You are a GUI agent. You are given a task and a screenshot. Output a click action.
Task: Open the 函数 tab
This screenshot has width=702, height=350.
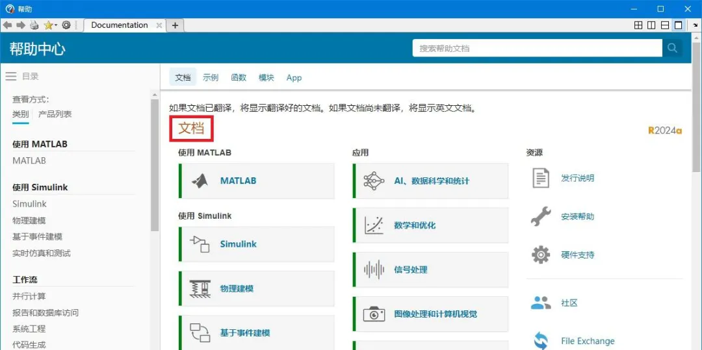pyautogui.click(x=239, y=77)
